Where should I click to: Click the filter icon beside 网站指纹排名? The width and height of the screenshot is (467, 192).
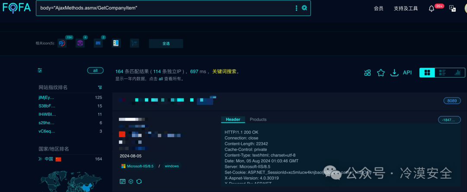click(100, 88)
